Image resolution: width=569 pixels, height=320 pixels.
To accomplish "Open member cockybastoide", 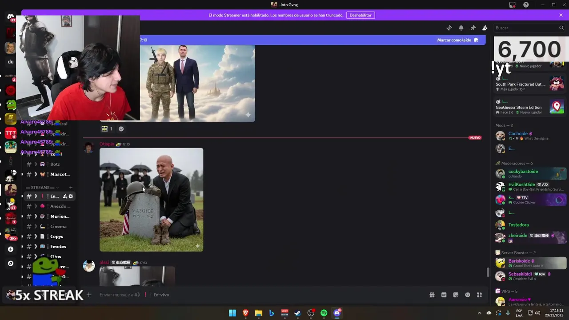I will [530, 173].
